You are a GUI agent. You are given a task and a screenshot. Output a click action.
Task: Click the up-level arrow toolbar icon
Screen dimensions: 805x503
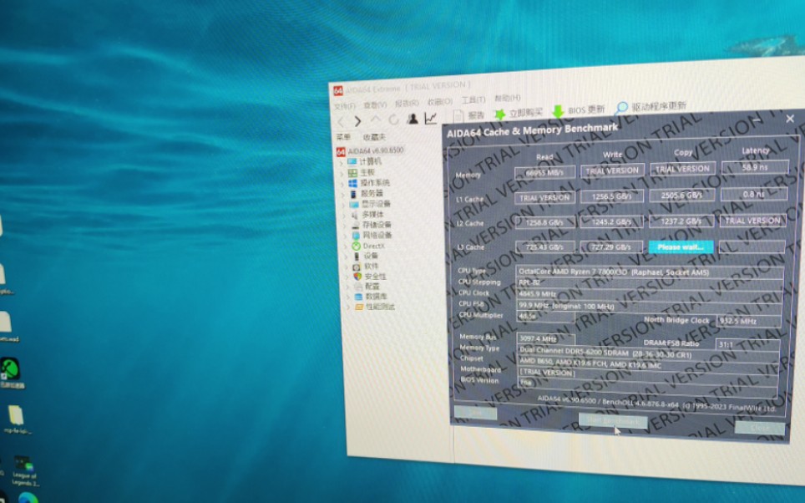click(x=375, y=119)
